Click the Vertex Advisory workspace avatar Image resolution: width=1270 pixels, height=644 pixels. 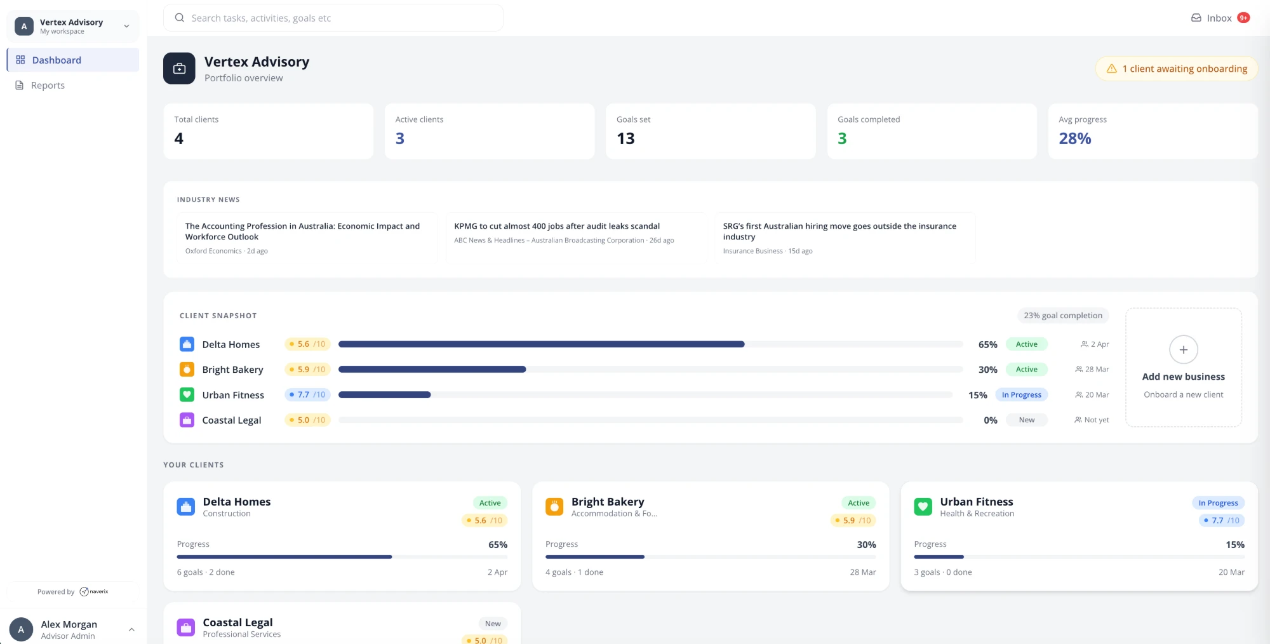pyautogui.click(x=24, y=26)
